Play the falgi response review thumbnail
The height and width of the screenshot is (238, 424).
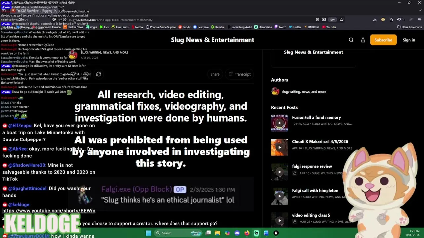pos(279,172)
